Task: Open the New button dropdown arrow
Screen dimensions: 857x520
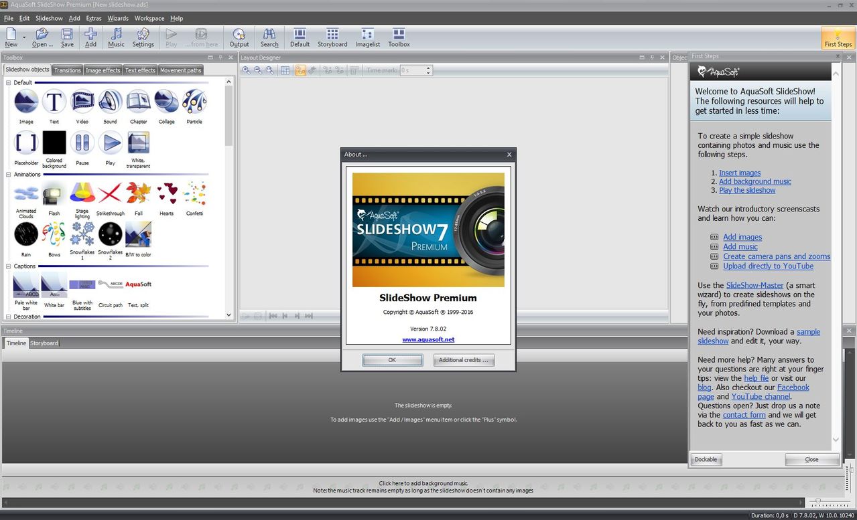Action: 23,37
